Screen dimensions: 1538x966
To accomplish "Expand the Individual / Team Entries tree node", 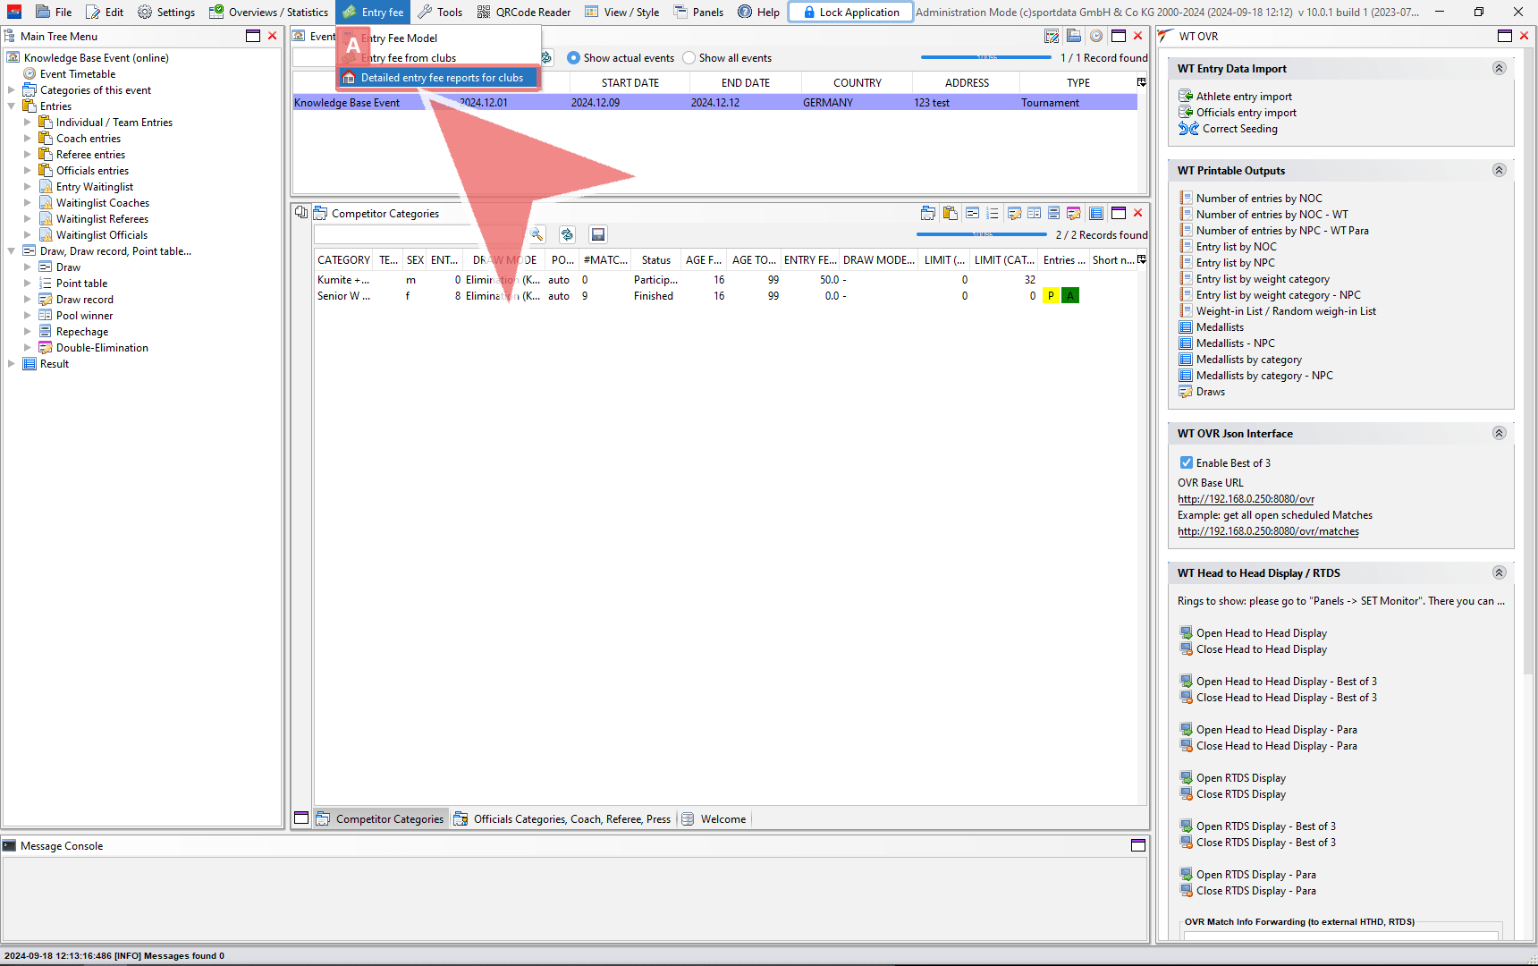I will 28,123.
